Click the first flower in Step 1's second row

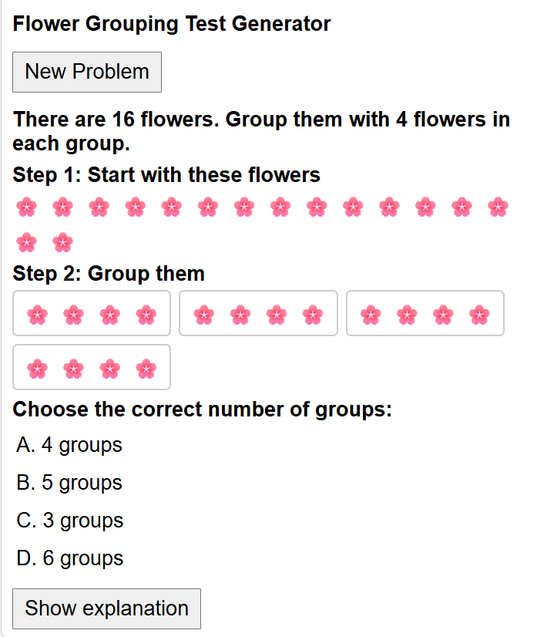(x=26, y=243)
